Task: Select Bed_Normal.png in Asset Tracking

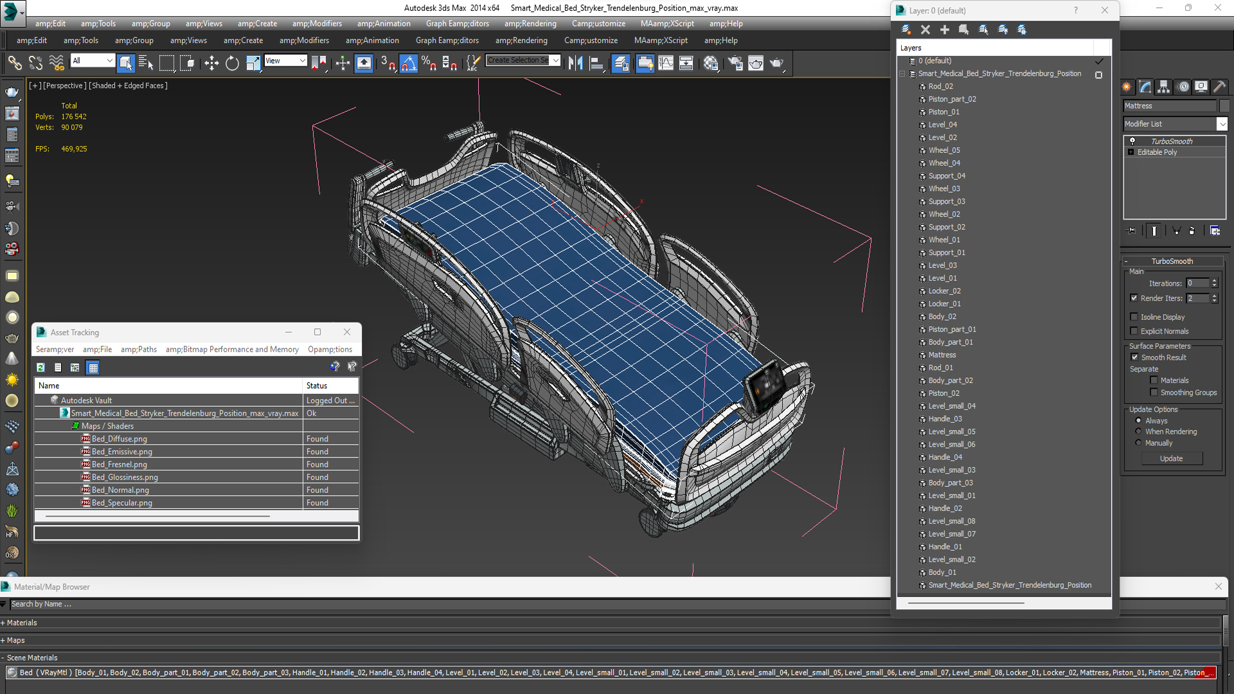Action: tap(120, 490)
